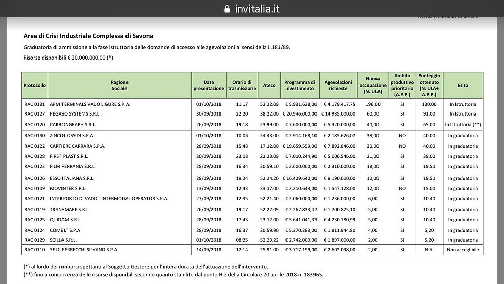
Task: Click score 'N.A.' in last row
Action: pos(429,250)
